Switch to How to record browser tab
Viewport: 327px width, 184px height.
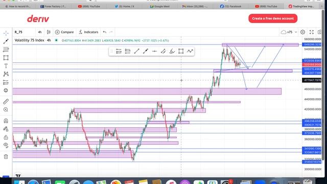(18, 7)
